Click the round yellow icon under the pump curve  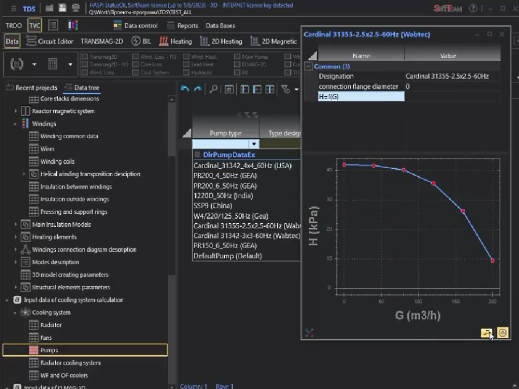[502, 332]
